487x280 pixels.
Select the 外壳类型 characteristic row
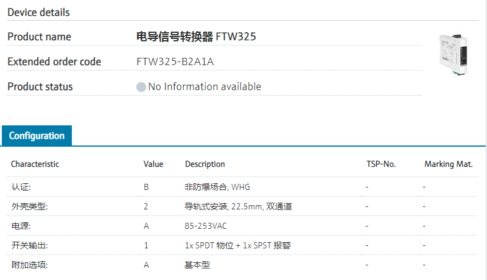tap(29, 206)
